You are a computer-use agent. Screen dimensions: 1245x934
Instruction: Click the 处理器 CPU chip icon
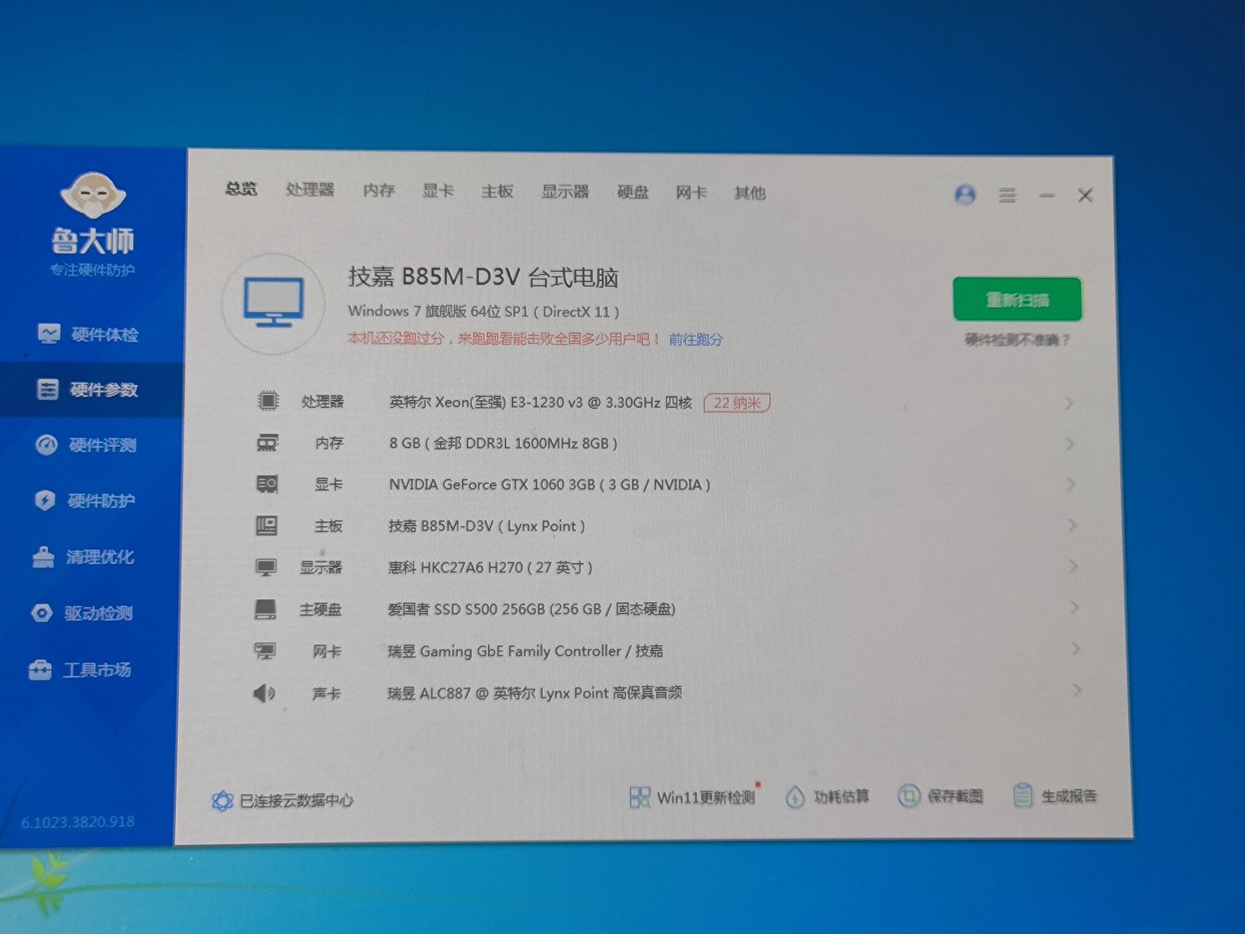tap(268, 400)
